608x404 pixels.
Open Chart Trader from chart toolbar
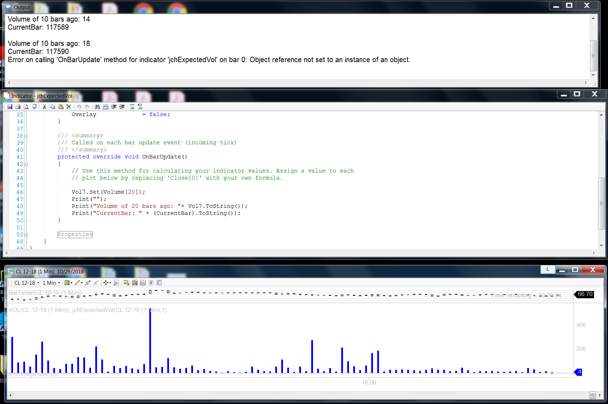tap(126, 283)
